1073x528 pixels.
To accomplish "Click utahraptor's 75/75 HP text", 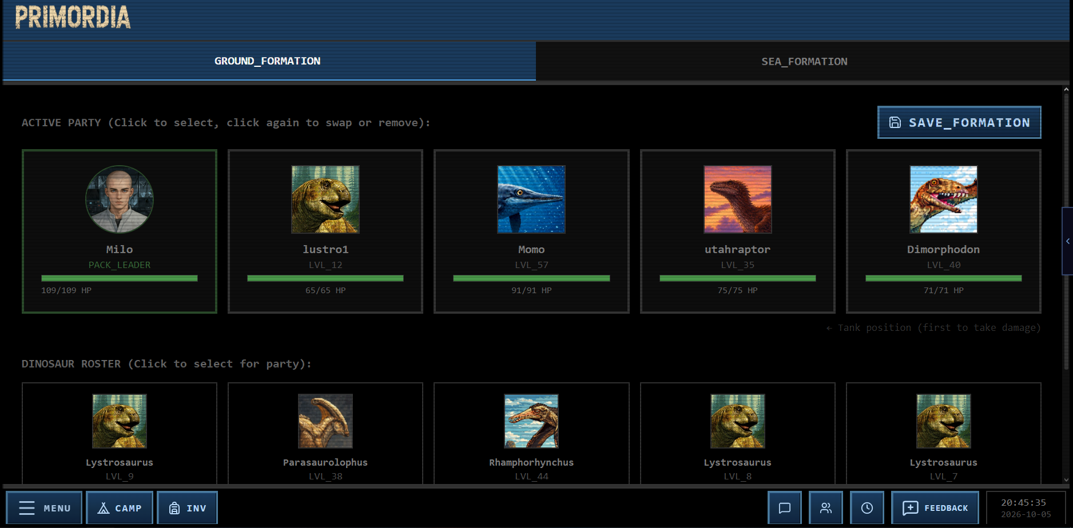I will [738, 290].
